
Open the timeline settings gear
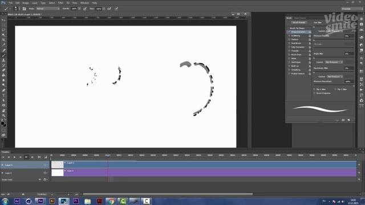pyautogui.click(x=33, y=157)
